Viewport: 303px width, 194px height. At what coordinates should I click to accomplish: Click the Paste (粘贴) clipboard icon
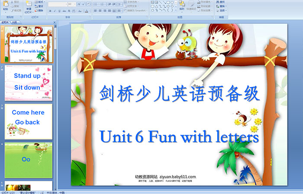pyautogui.click(x=6, y=4)
